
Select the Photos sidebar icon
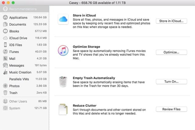tap(5, 86)
